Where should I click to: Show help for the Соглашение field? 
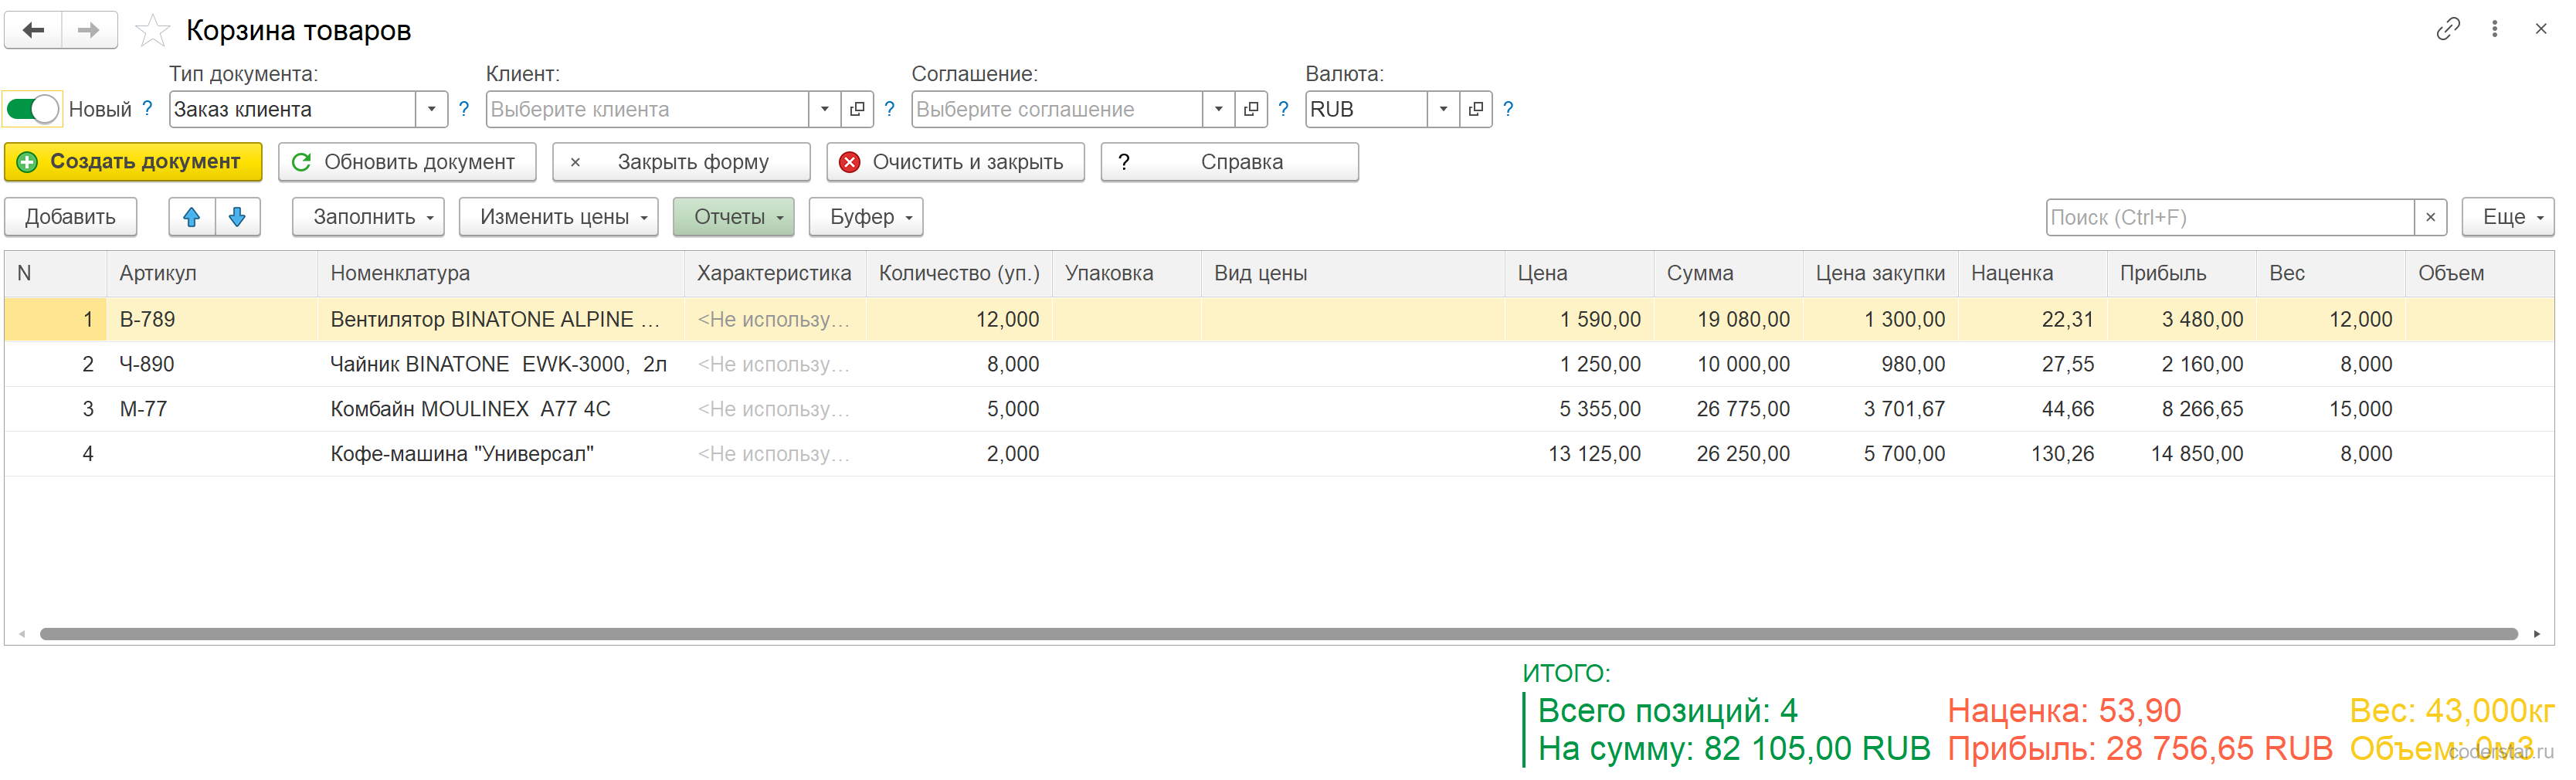point(1283,109)
